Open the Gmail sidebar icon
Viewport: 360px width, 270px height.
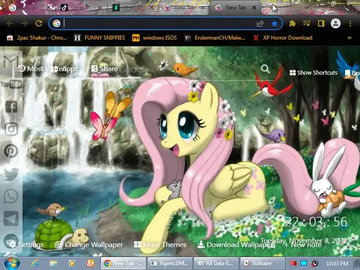point(11,63)
